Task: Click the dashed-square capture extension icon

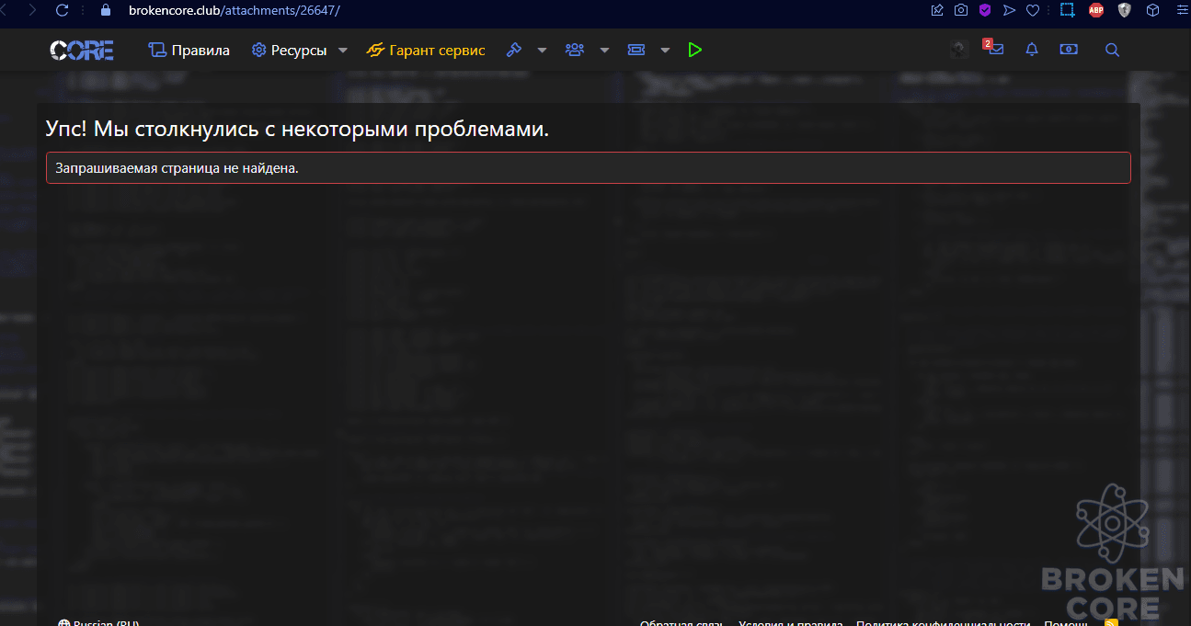Action: coord(1068,10)
